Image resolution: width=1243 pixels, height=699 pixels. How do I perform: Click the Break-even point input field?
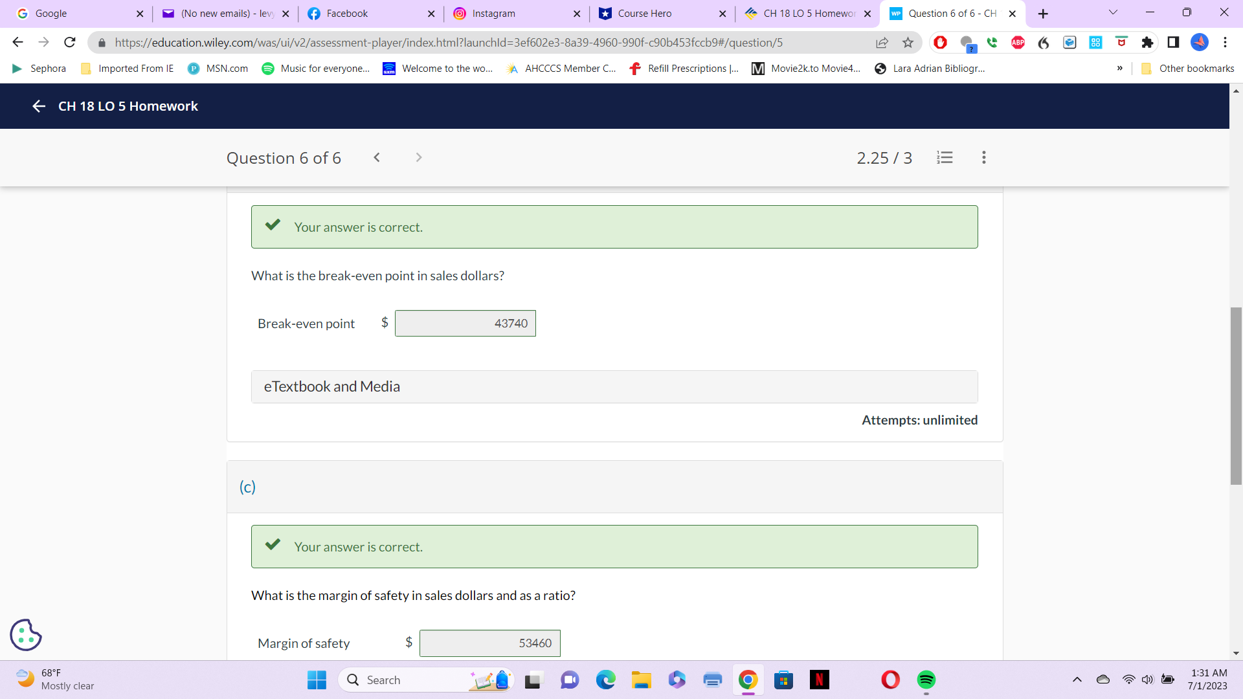click(x=465, y=323)
